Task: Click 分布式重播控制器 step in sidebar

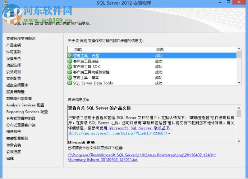Action: pos(21,118)
